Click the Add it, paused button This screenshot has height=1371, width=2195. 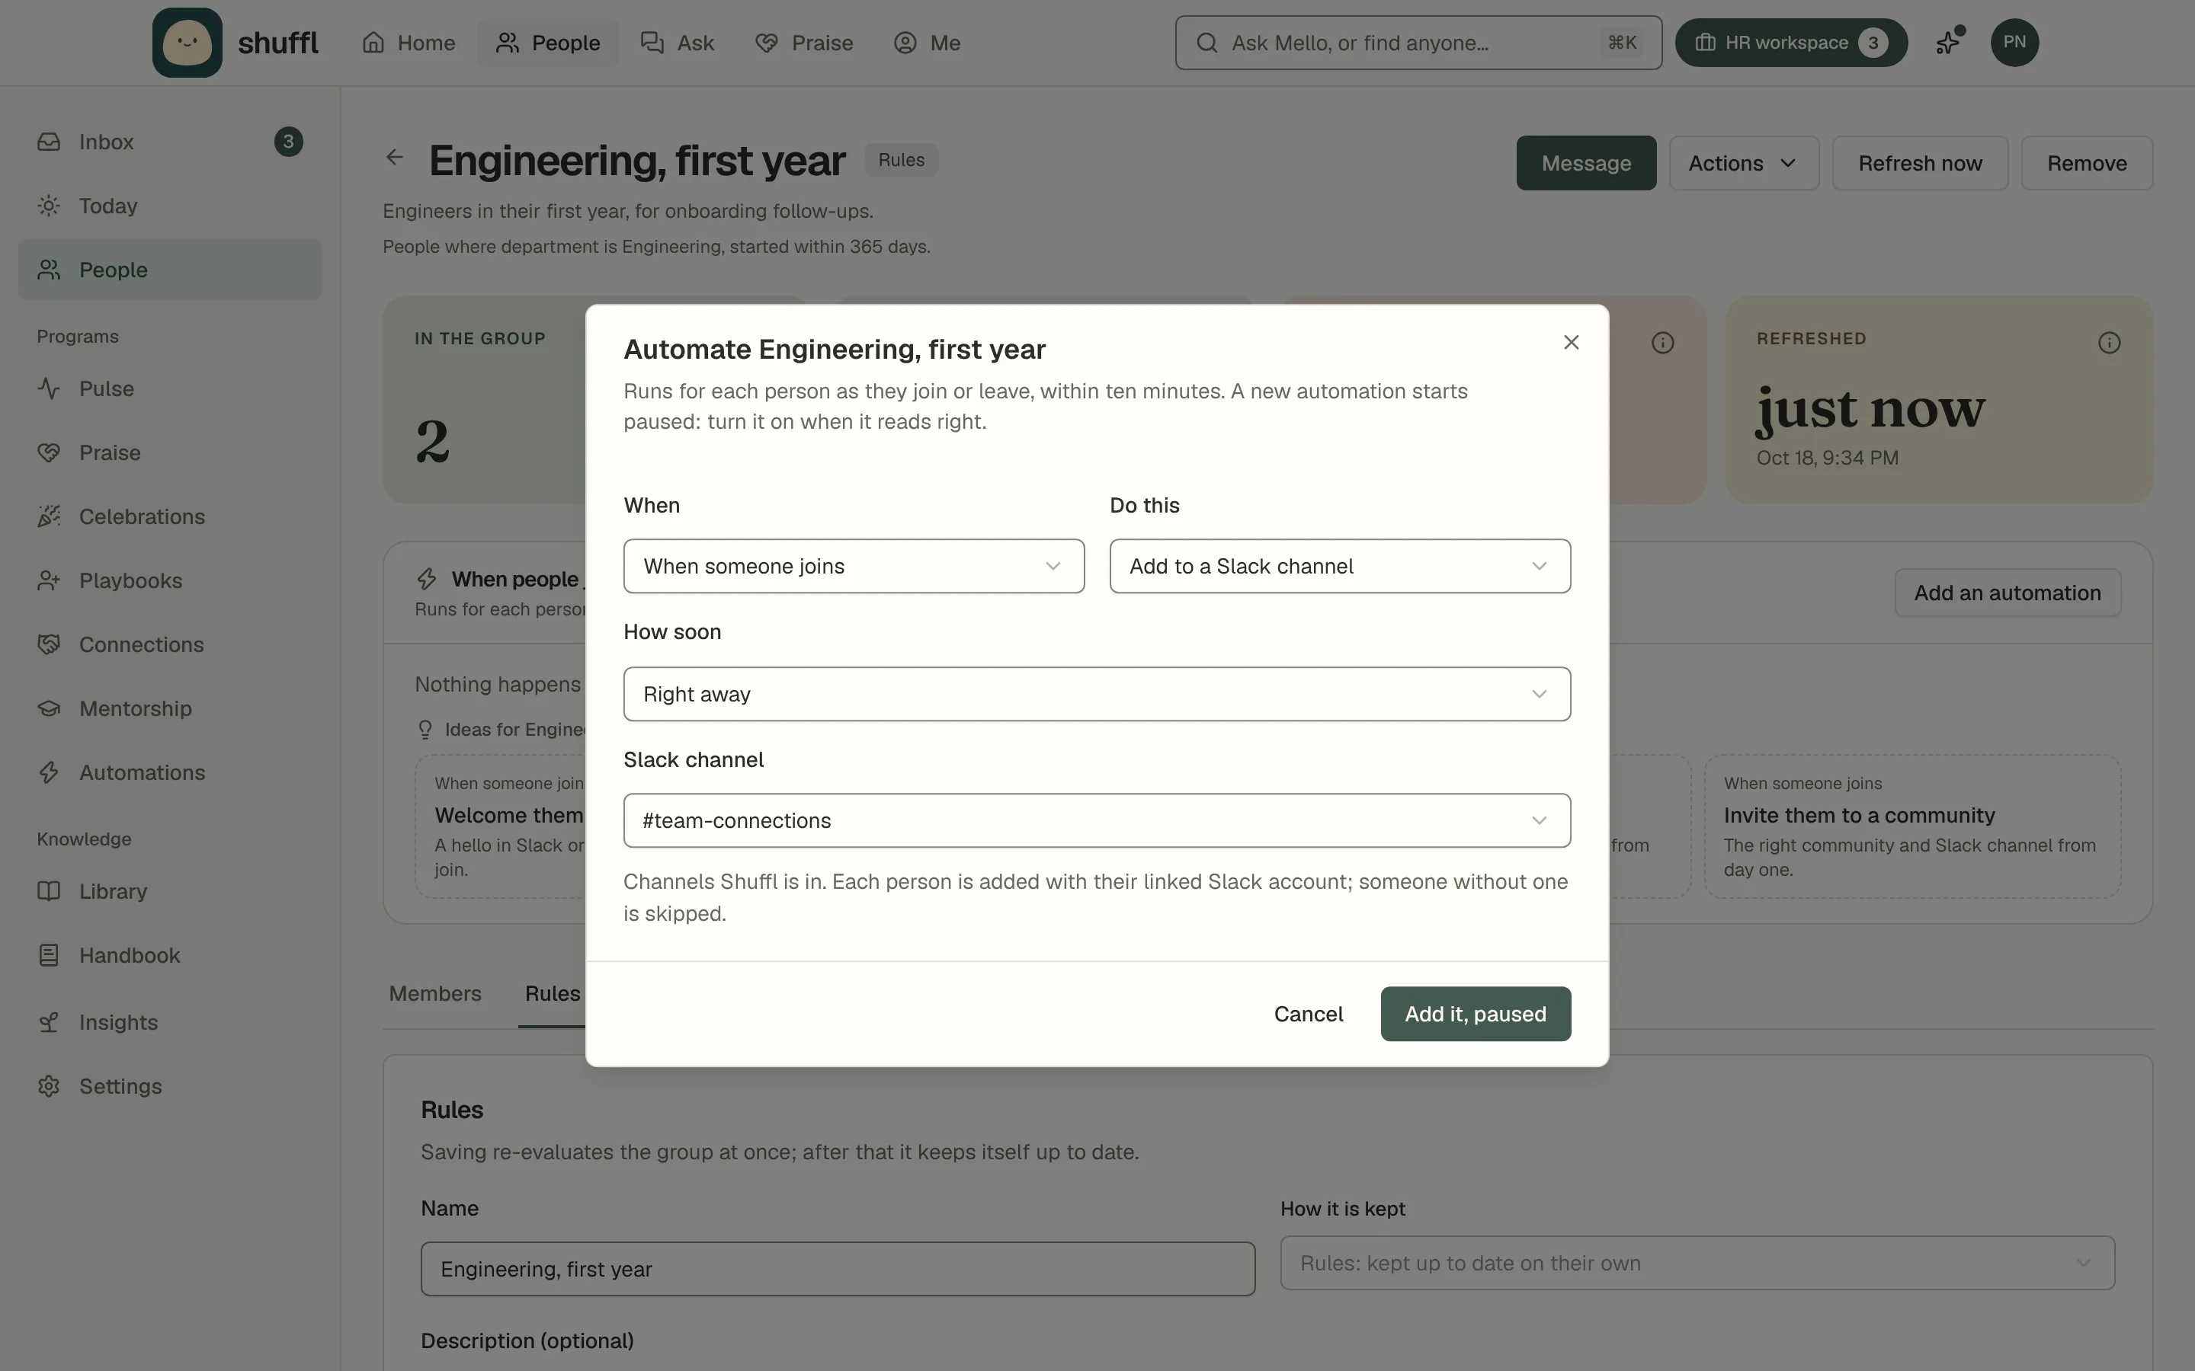pyautogui.click(x=1476, y=1014)
